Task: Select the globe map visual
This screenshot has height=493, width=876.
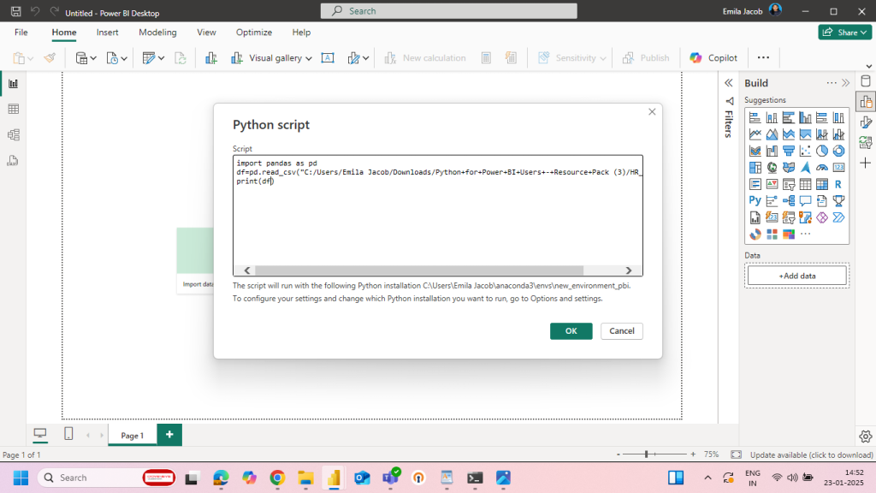Action: click(772, 168)
